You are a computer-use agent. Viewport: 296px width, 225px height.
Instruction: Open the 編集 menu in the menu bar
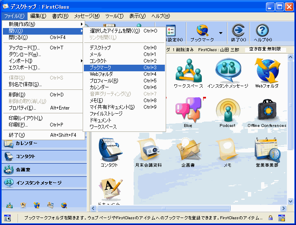click(38, 16)
